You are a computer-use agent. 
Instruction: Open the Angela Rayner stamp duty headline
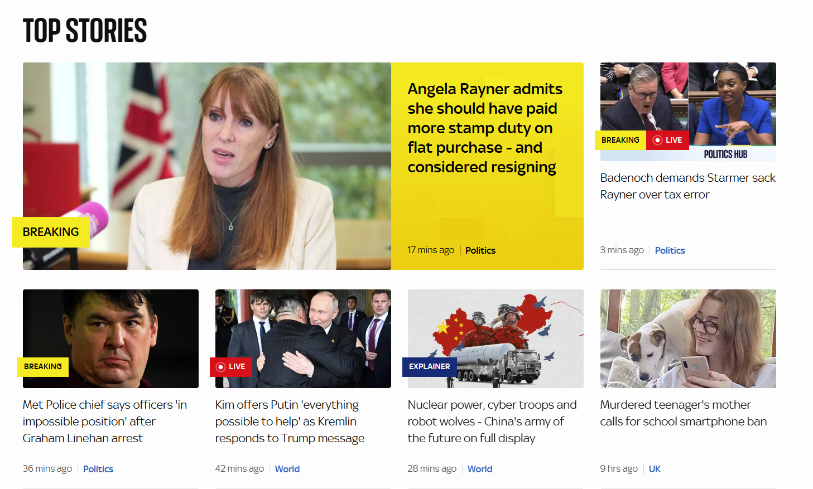coord(485,128)
